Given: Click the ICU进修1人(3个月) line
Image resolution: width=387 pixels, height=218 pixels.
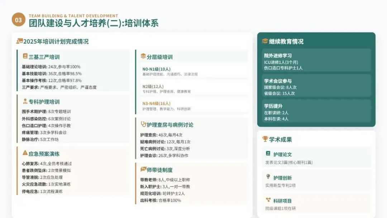Looking at the screenshot, I should pos(281,62).
